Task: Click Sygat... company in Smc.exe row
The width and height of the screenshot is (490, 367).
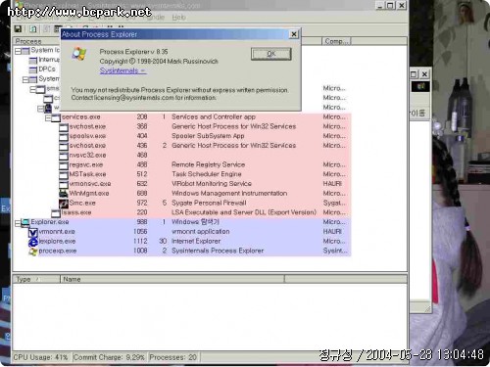Action: click(x=334, y=203)
